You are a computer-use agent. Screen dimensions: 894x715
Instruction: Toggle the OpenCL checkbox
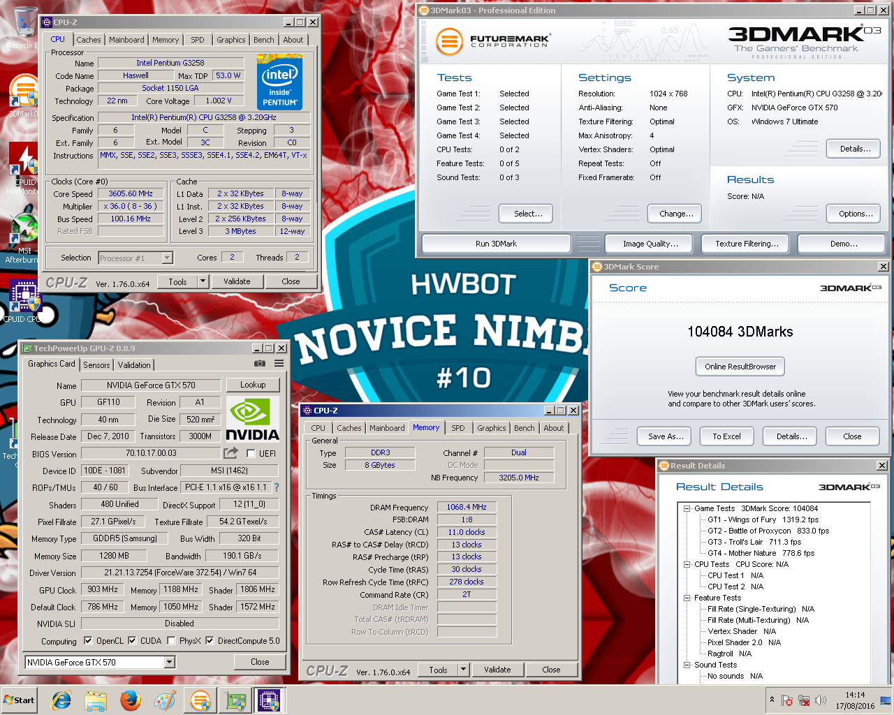tap(88, 641)
